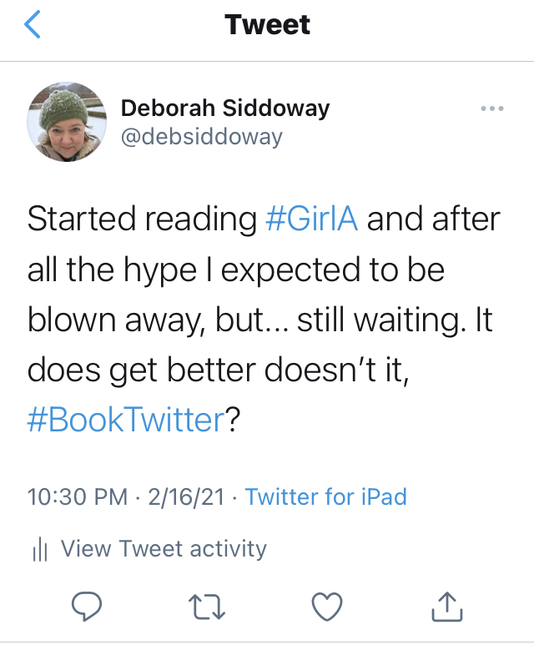Click the 10:30 PM timestamp
The image size is (534, 650).
point(77,497)
